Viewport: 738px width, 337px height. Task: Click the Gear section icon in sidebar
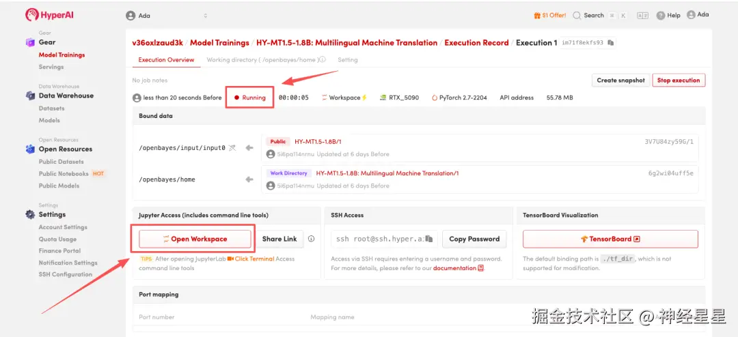click(x=30, y=42)
